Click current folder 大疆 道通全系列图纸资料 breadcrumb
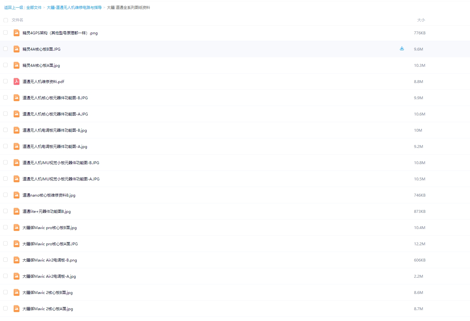The image size is (470, 321). click(x=129, y=7)
